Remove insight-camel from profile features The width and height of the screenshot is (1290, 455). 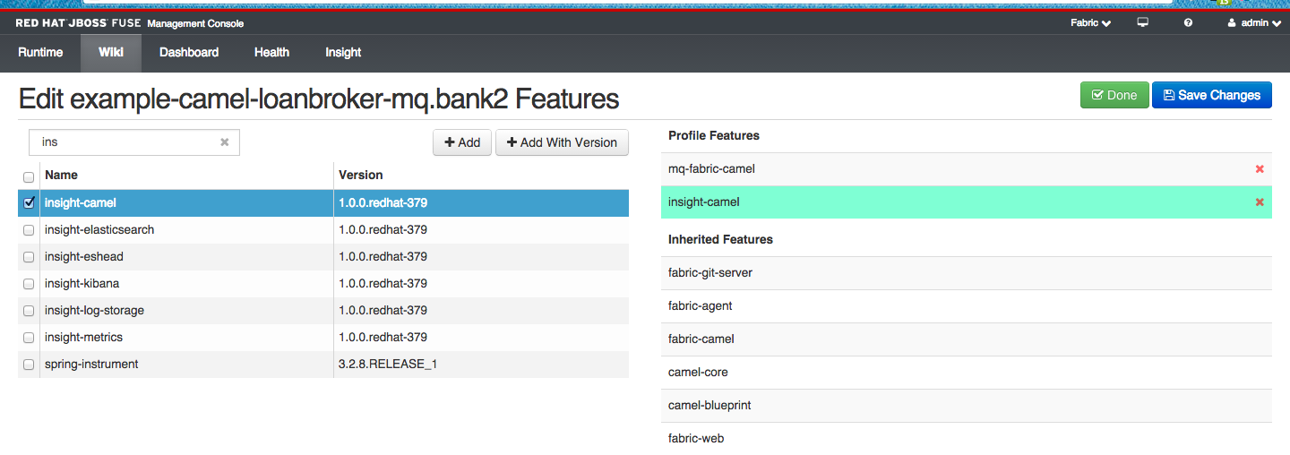coord(1260,202)
